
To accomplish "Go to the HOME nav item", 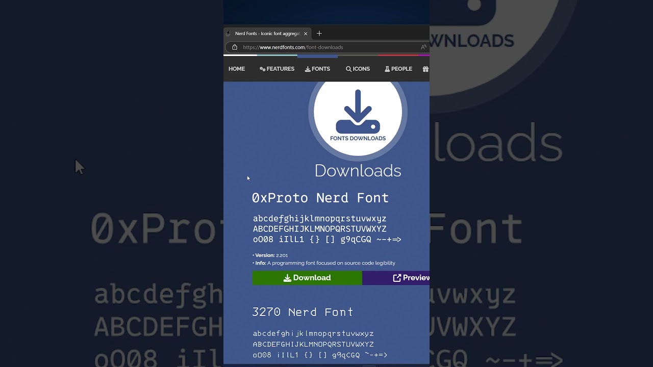I will (237, 69).
